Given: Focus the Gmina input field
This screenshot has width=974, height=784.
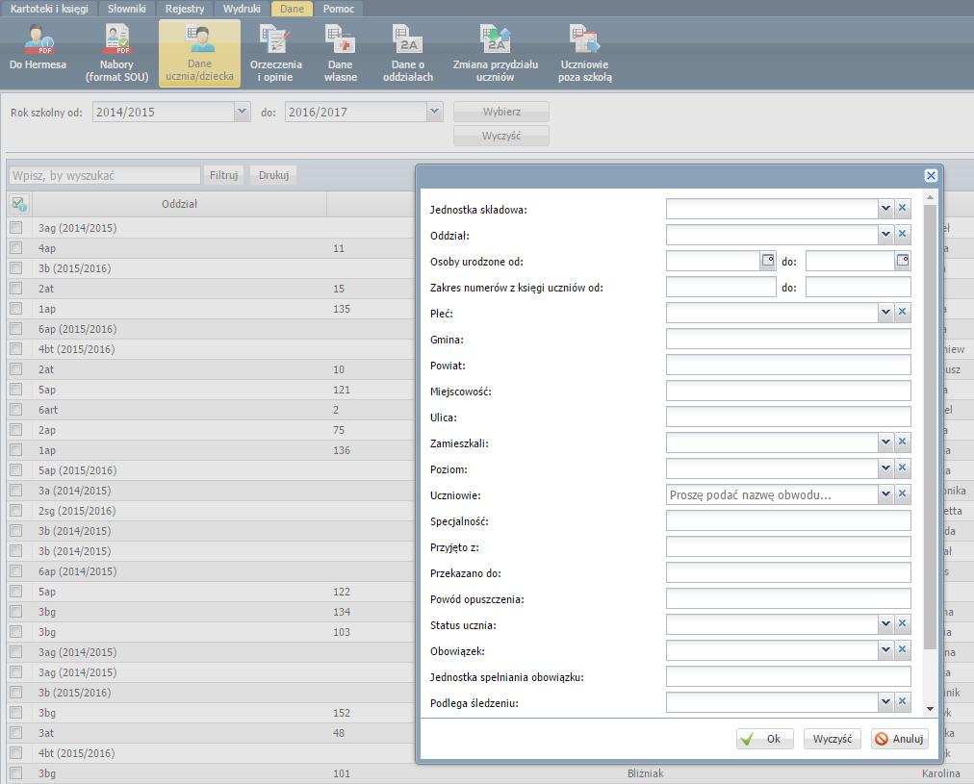Looking at the screenshot, I should pos(788,339).
